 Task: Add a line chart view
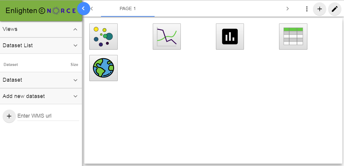pos(167,37)
